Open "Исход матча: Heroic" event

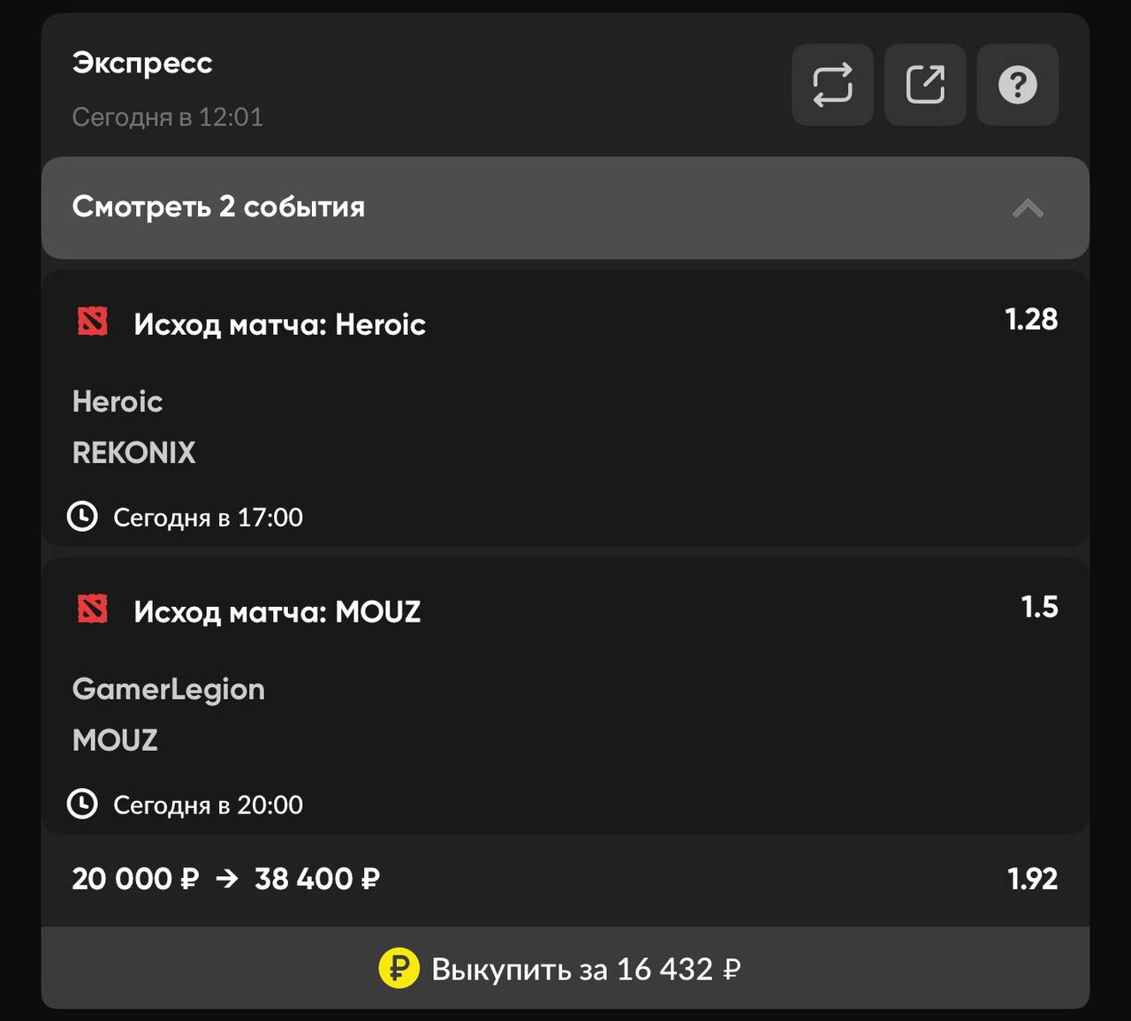(279, 324)
